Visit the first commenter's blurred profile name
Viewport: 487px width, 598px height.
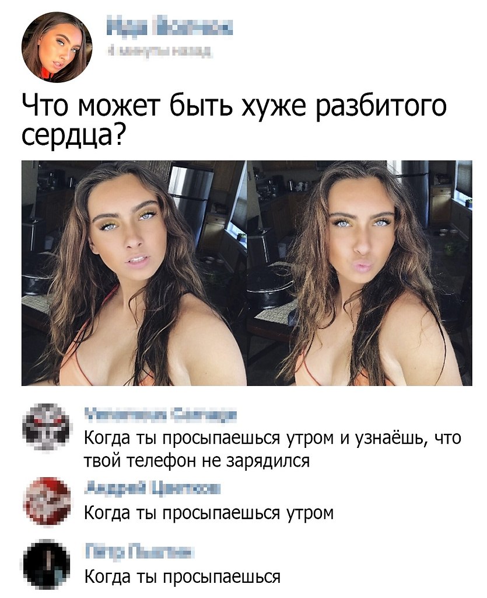point(160,415)
